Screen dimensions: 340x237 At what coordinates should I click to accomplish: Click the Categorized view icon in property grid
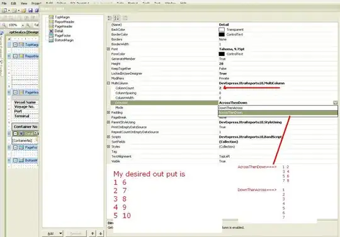pyautogui.click(x=110, y=18)
